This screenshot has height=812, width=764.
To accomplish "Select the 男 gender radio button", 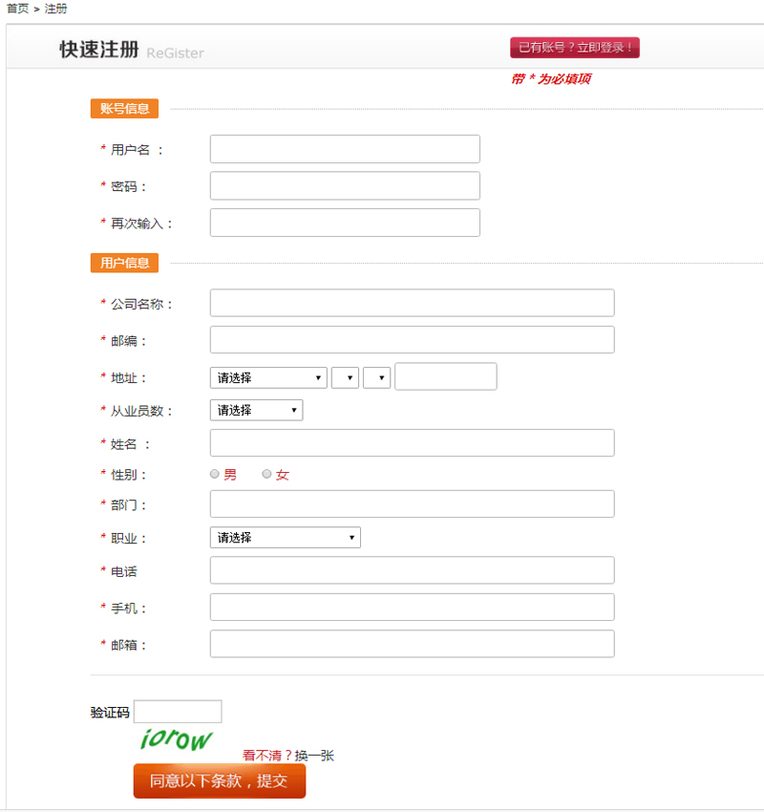I will (x=214, y=474).
